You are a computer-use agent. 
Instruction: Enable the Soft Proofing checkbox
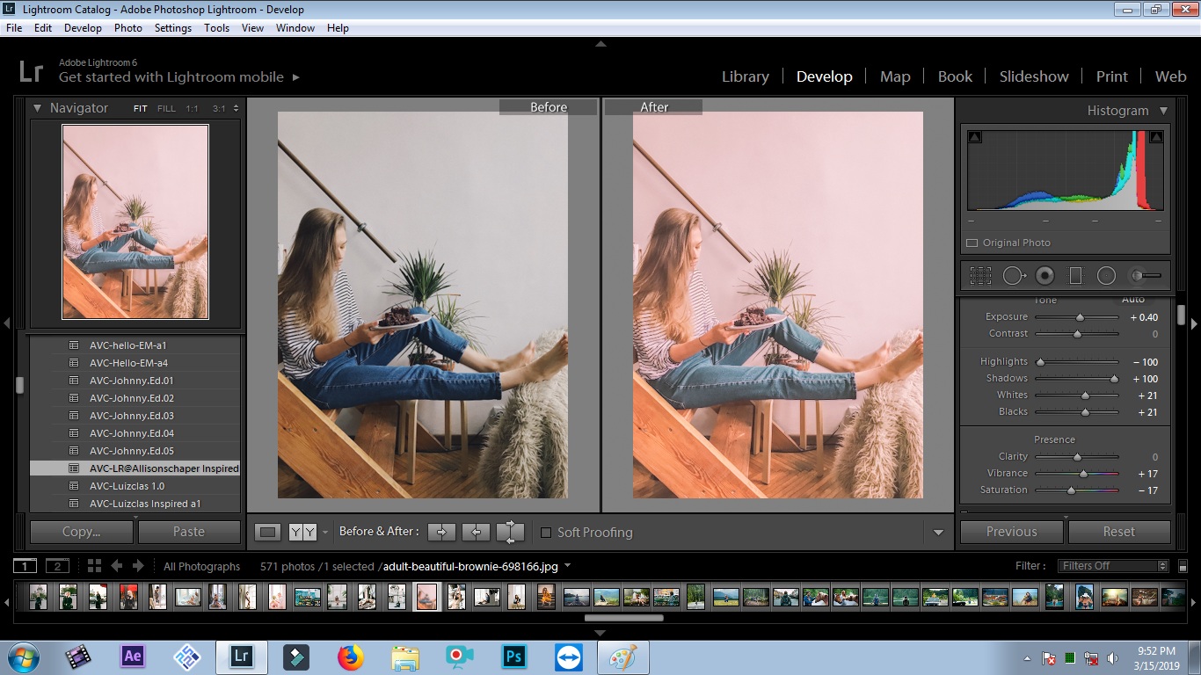546,533
